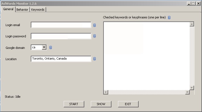The height and width of the screenshot is (112, 202).
Task: Maximize the AdWords Monitor window
Action: tap(193, 4)
